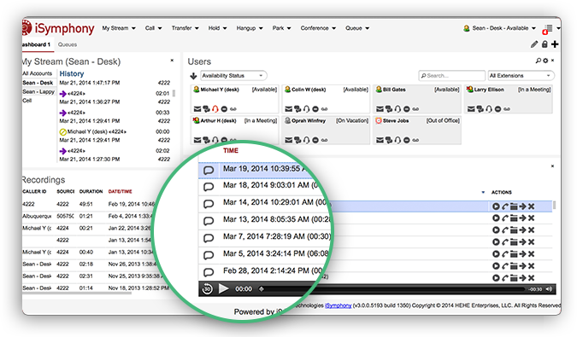The width and height of the screenshot is (577, 337).
Task: Click the sort direction arrow in Users
Action: click(193, 76)
